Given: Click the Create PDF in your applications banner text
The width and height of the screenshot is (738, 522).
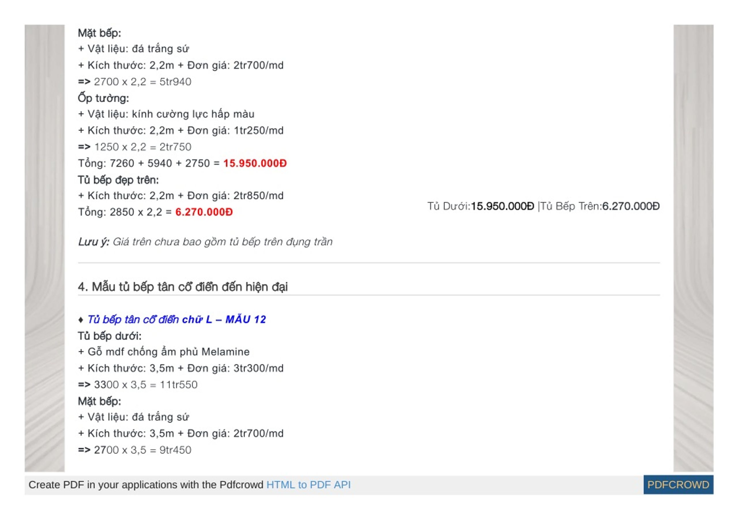Looking at the screenshot, I should (146, 485).
